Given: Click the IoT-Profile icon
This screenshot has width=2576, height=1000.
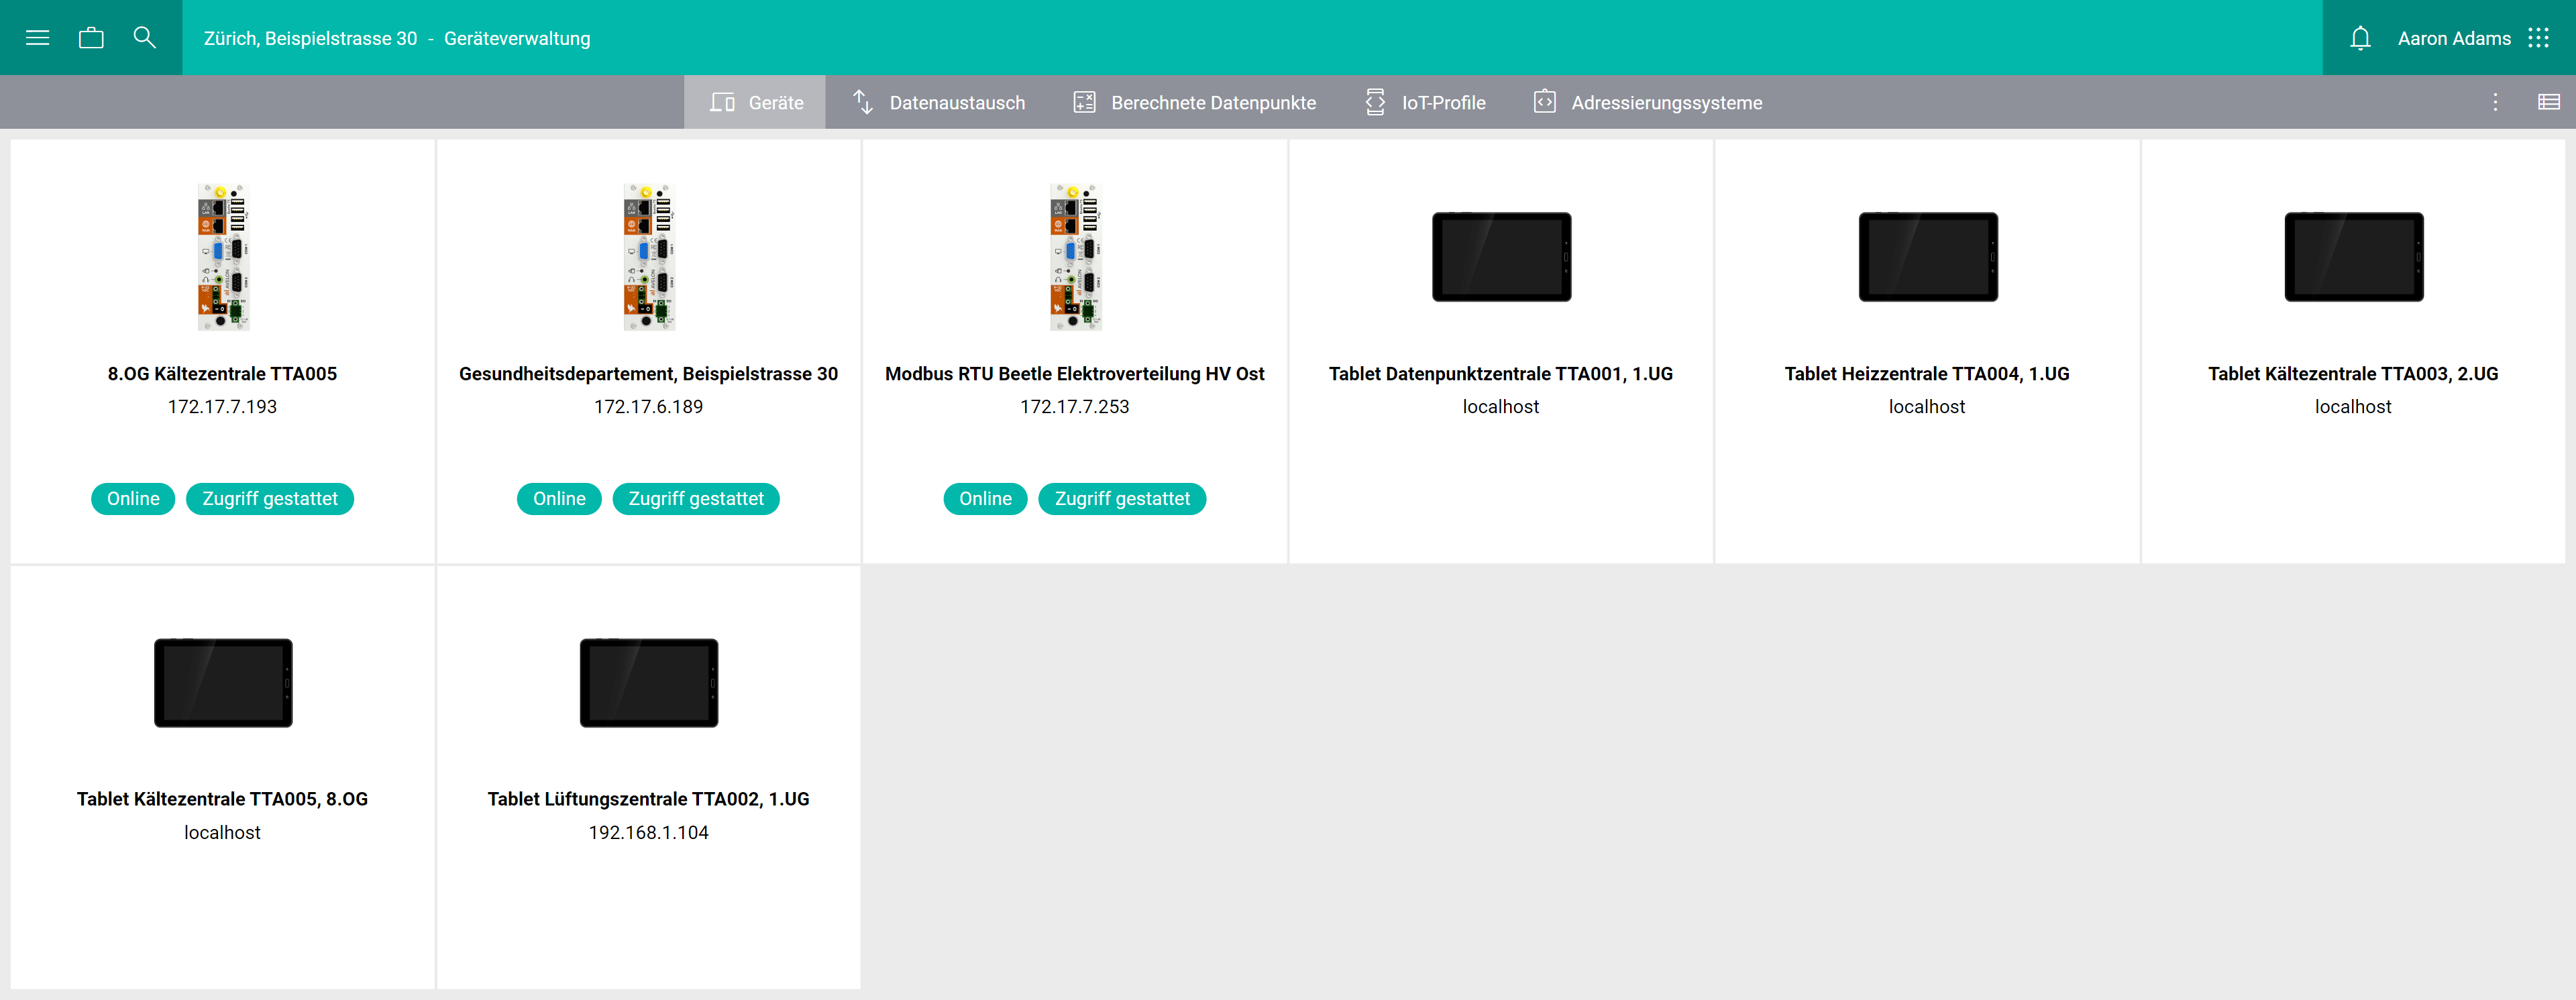Looking at the screenshot, I should [x=1375, y=102].
